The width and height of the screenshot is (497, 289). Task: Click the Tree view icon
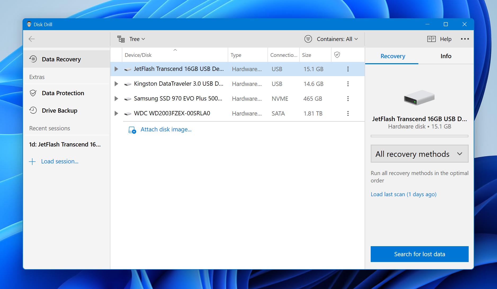pyautogui.click(x=121, y=39)
